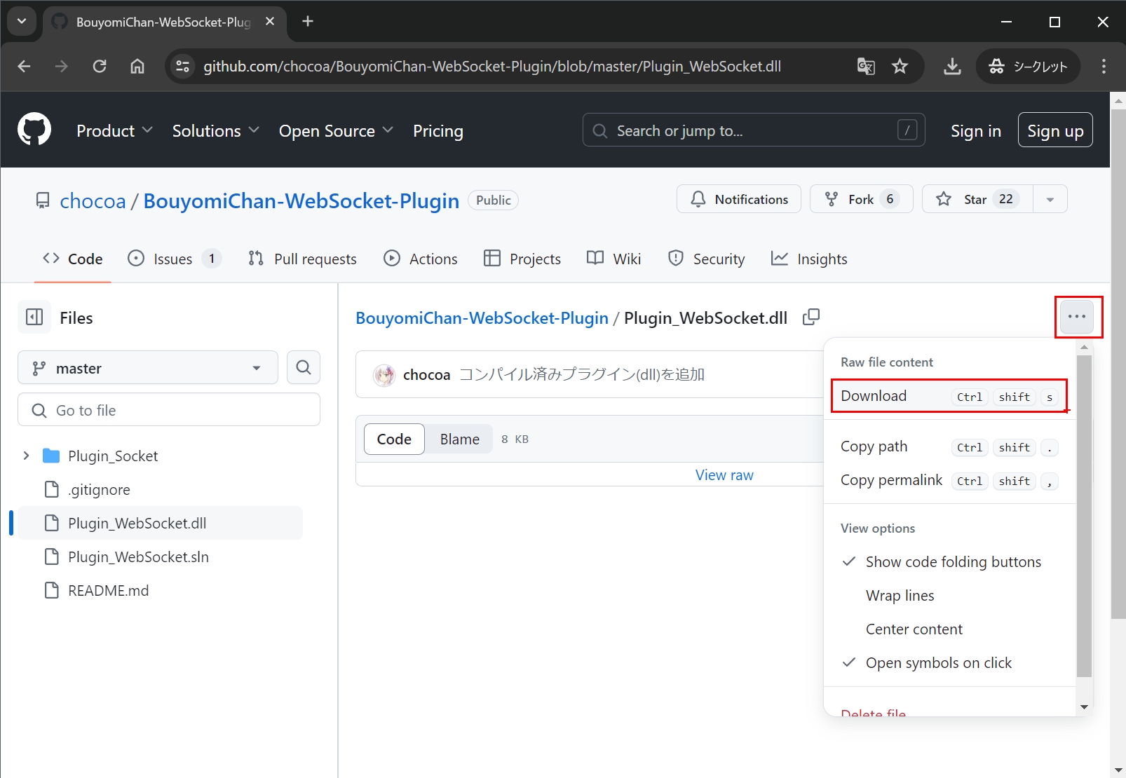
Task: Open Pull requests tab
Action: pos(302,259)
